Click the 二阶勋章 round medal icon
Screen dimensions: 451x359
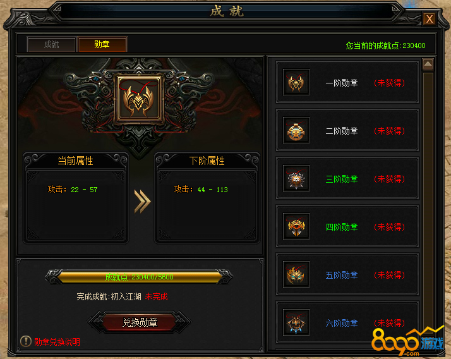296,130
